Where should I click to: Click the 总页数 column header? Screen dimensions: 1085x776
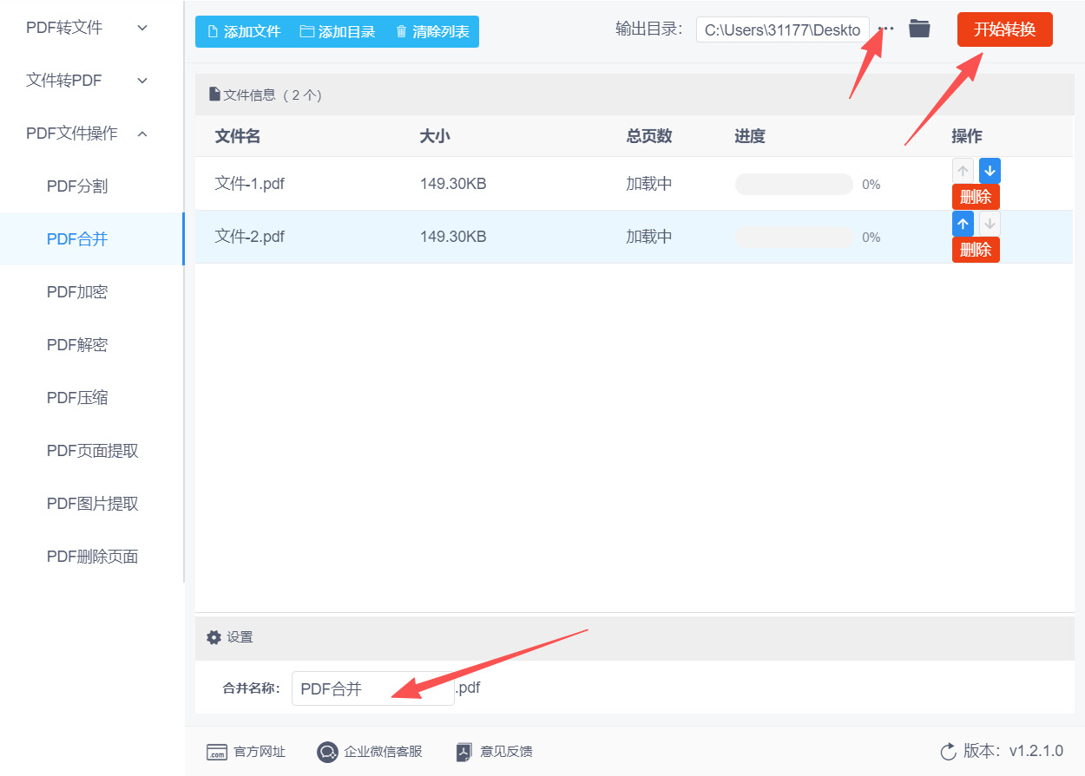(x=649, y=136)
